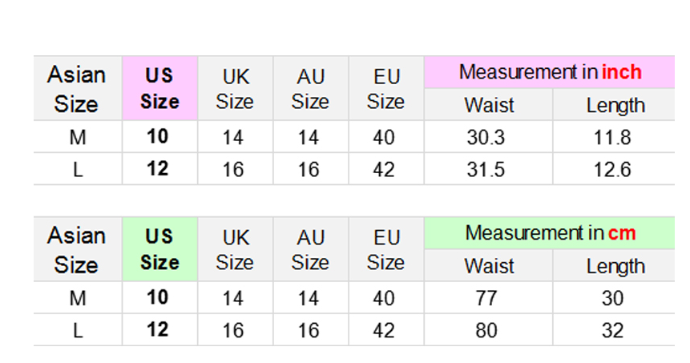Select the green 'US Size' header cell
Image resolution: width=690 pixels, height=363 pixels.
159,249
